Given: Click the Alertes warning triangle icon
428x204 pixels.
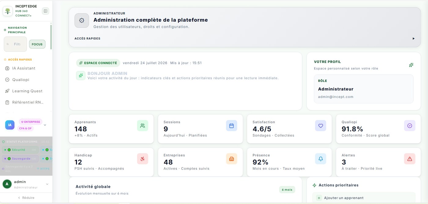Looking at the screenshot, I should [410, 159].
